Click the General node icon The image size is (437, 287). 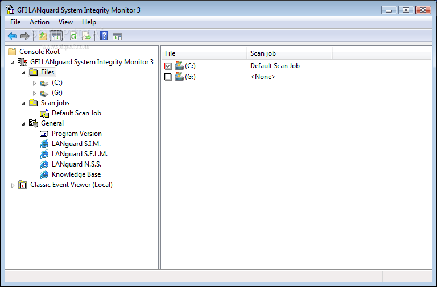(x=34, y=123)
